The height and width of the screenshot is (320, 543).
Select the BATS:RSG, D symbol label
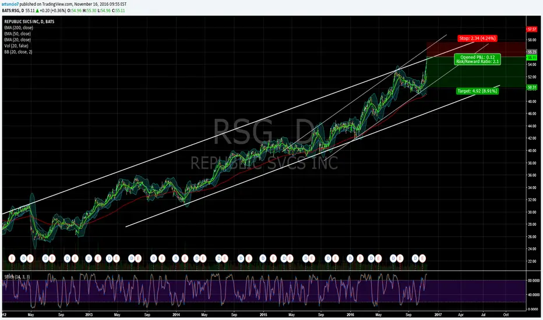click(x=13, y=10)
